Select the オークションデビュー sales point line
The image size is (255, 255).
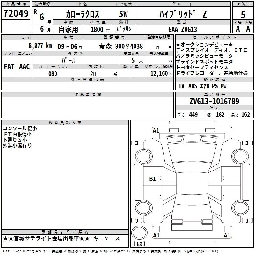click(x=204, y=44)
